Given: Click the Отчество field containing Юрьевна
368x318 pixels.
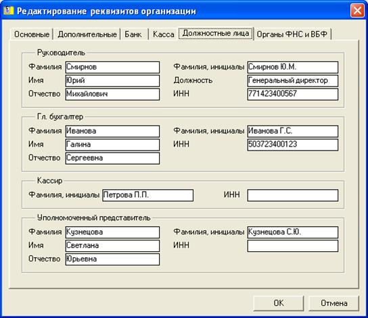Looking at the screenshot, I should 112,259.
